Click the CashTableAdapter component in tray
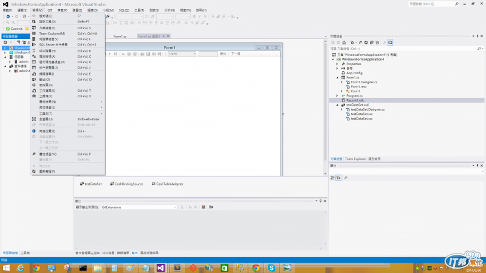 (168, 184)
